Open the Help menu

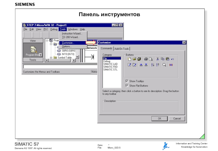point(82,29)
